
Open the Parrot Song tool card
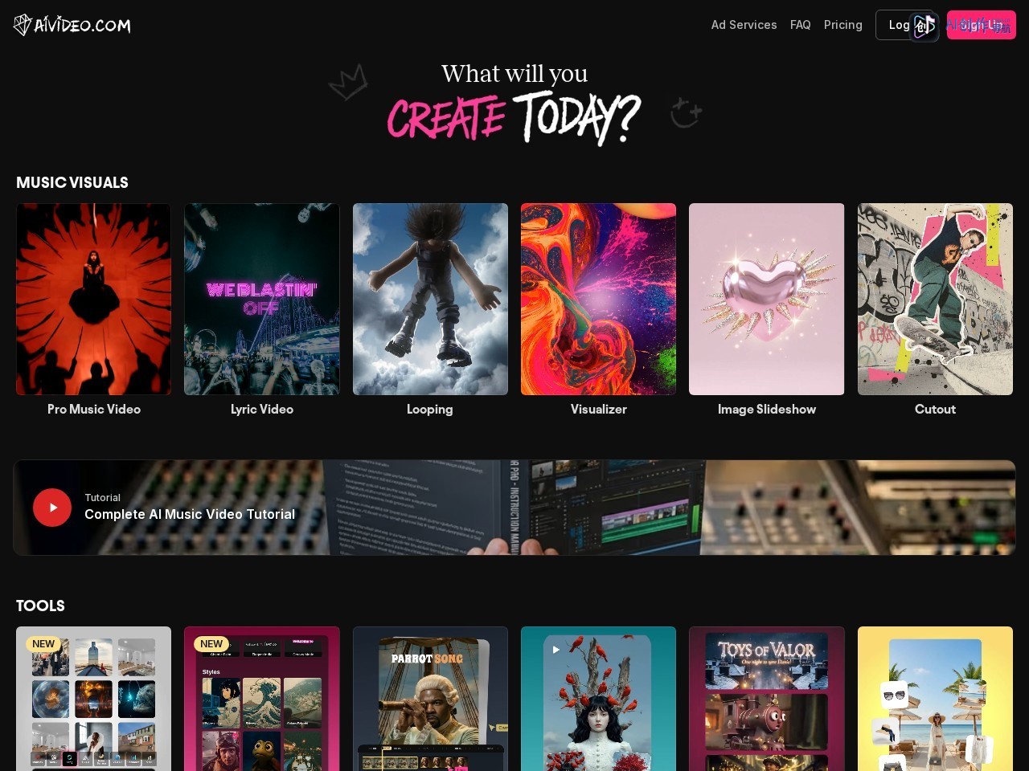[x=430, y=699]
